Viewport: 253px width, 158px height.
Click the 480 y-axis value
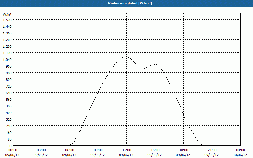(x=9, y=106)
